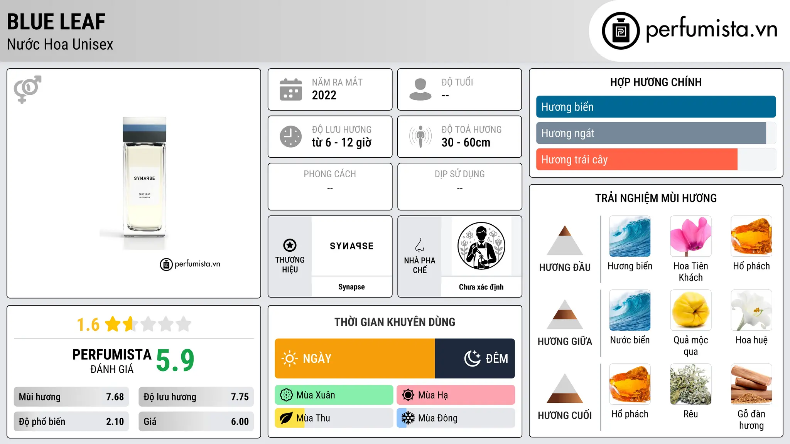
Task: Select the orange Hương trái cây accord bar
Action: pos(637,159)
